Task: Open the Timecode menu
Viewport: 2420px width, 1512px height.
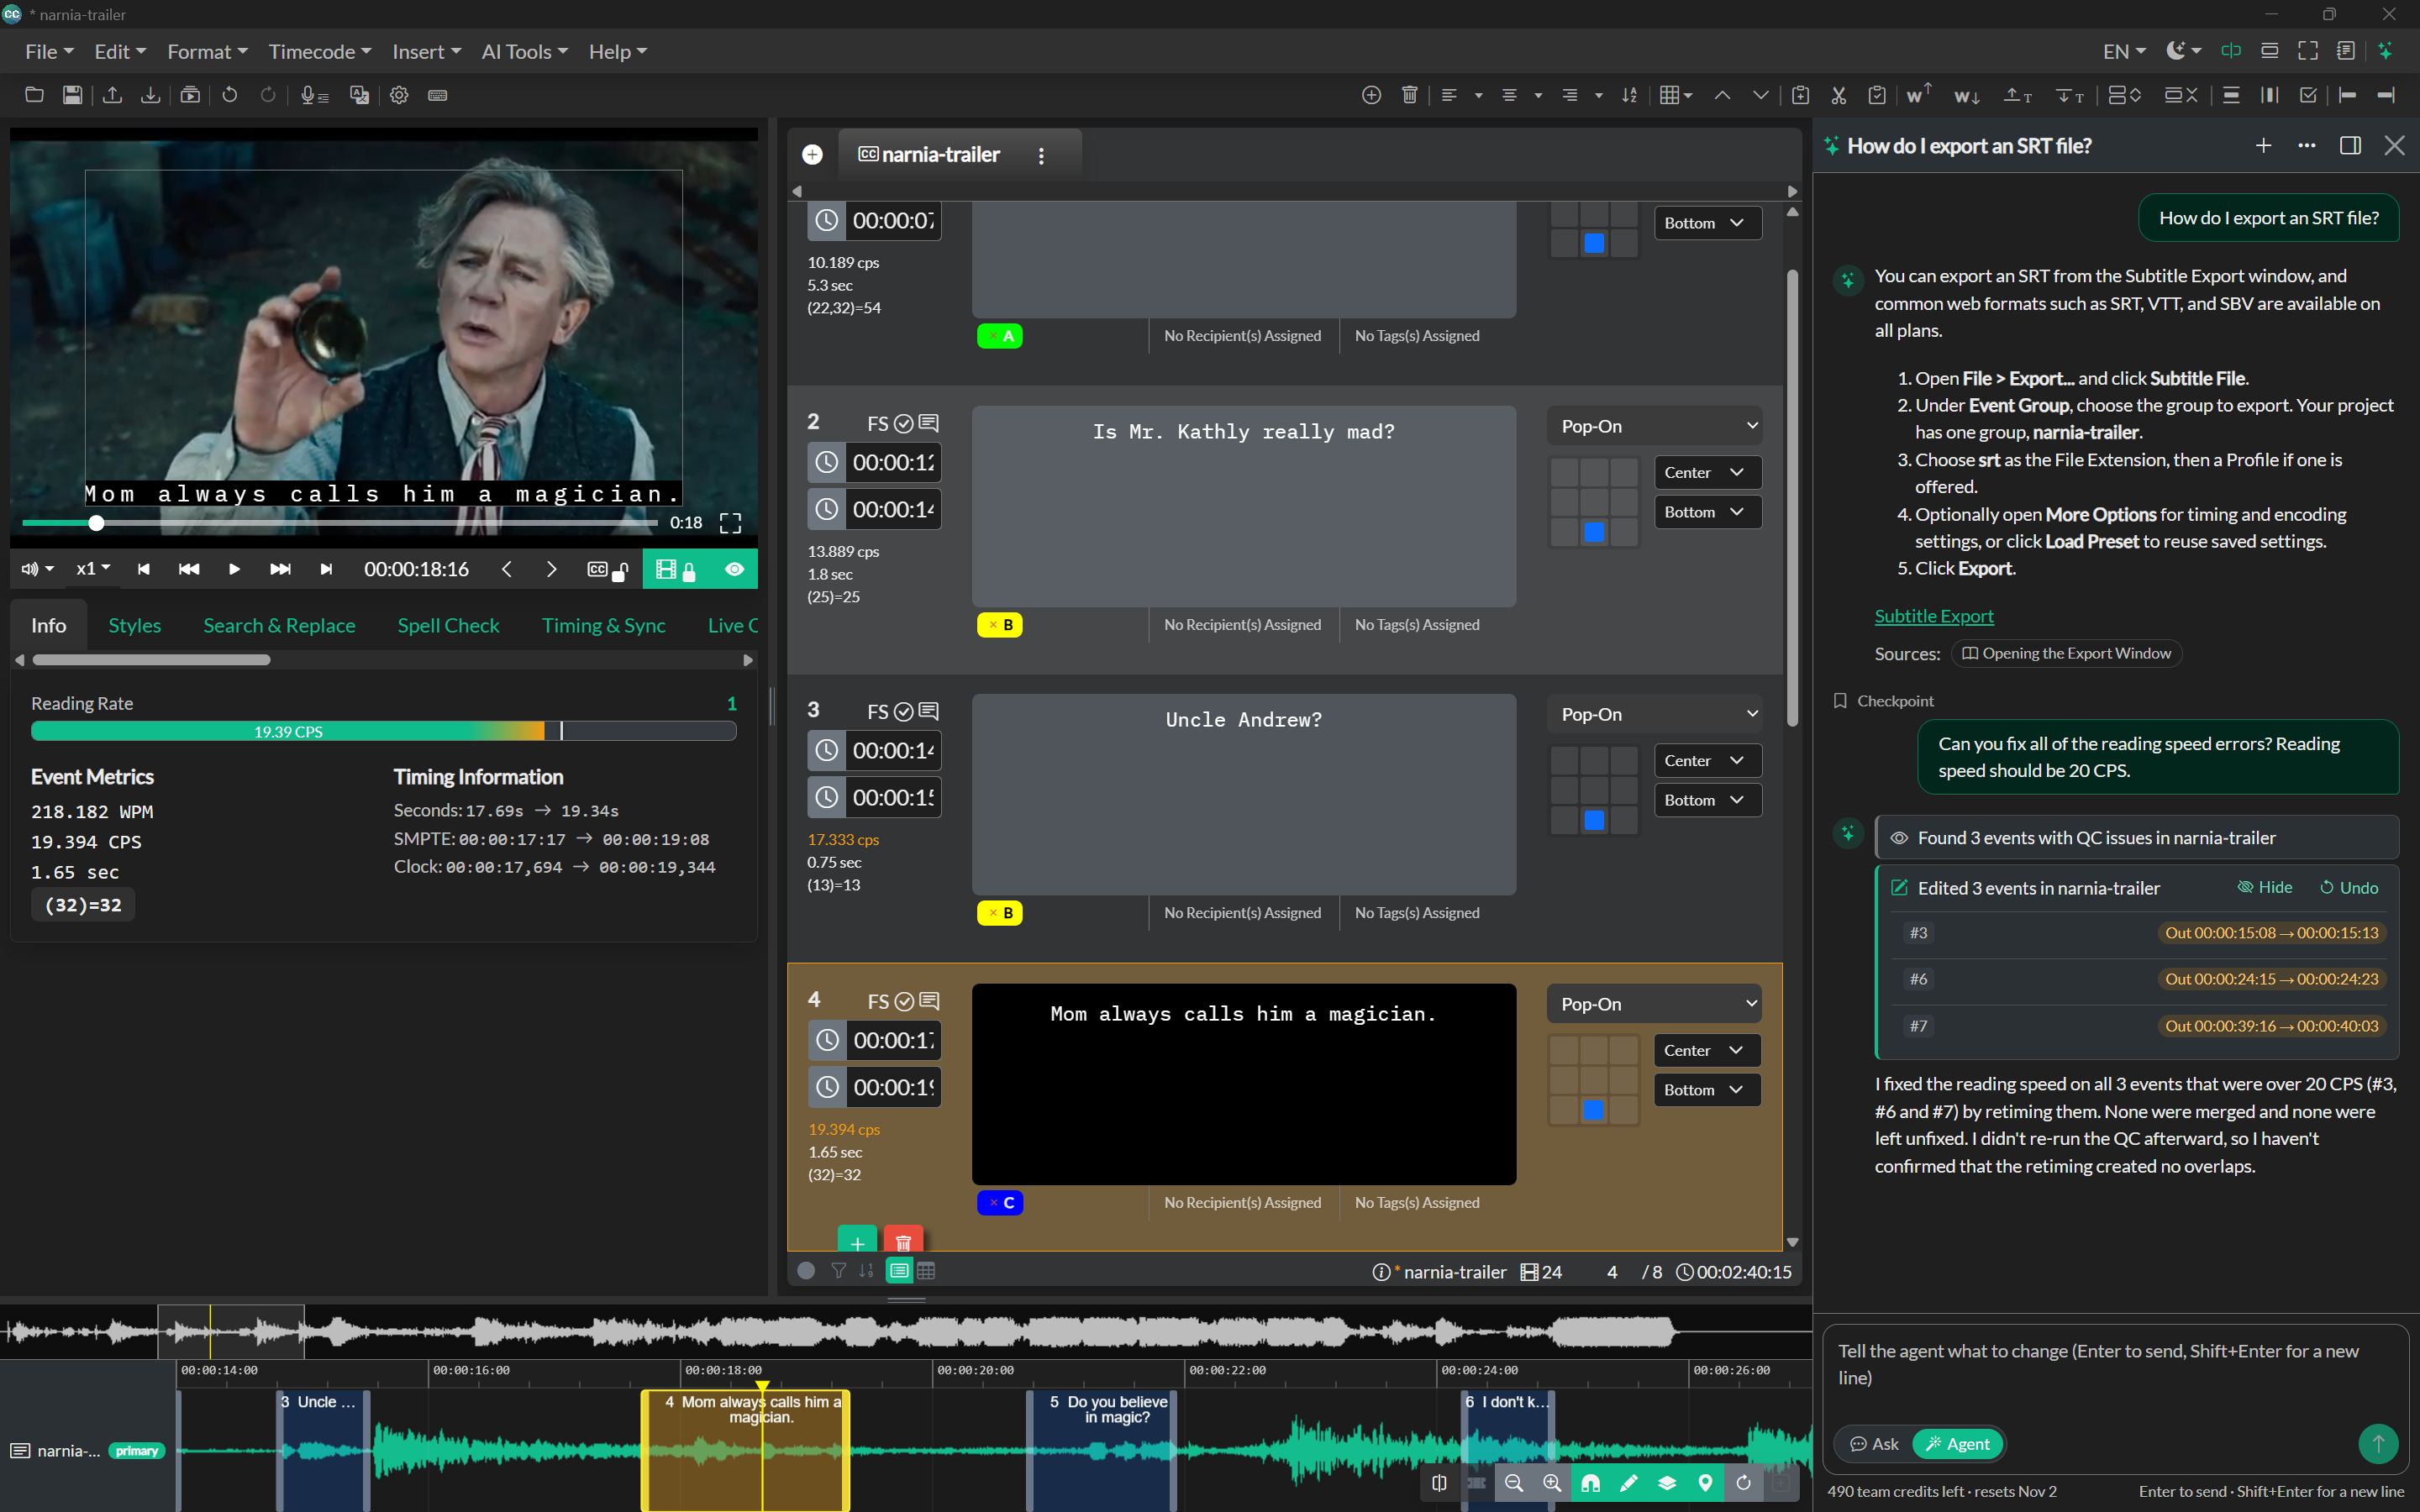Action: click(x=319, y=51)
